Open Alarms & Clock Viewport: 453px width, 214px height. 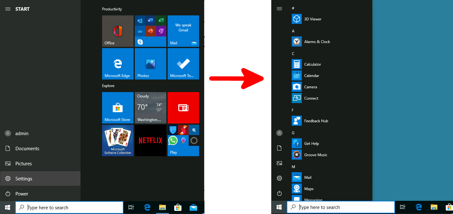click(317, 41)
